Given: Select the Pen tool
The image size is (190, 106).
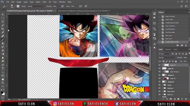Looking at the screenshot, I should tap(3, 65).
